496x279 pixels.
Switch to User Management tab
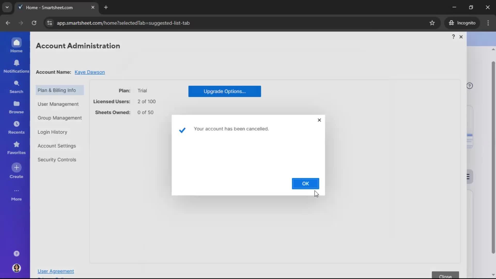[58, 104]
